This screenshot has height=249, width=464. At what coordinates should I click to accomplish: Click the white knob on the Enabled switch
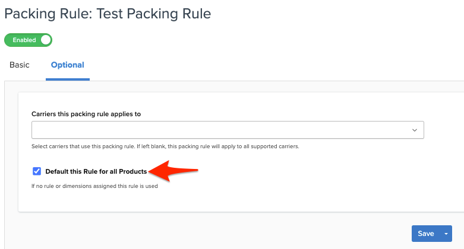[x=46, y=40]
